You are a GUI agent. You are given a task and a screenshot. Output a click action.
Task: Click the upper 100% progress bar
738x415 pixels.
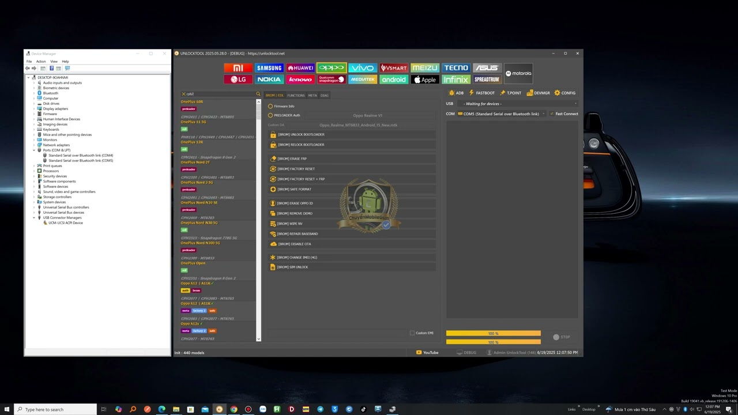(x=494, y=333)
